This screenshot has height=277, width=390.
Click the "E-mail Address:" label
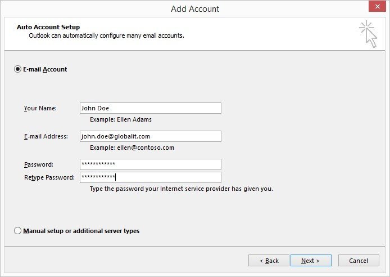pyautogui.click(x=46, y=136)
